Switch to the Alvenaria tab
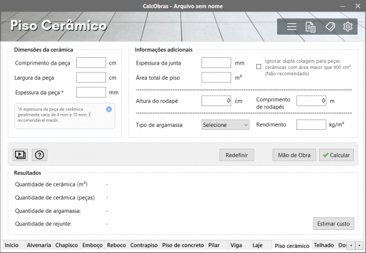The width and height of the screenshot is (366, 253). coord(39,245)
